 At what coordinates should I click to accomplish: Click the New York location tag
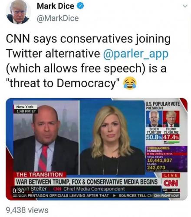pos(25,107)
